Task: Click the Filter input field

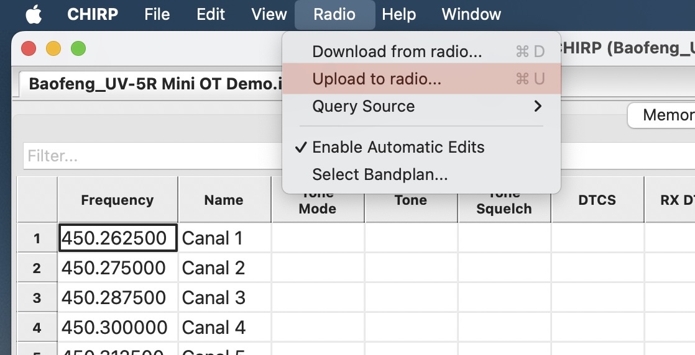Action: click(x=153, y=156)
